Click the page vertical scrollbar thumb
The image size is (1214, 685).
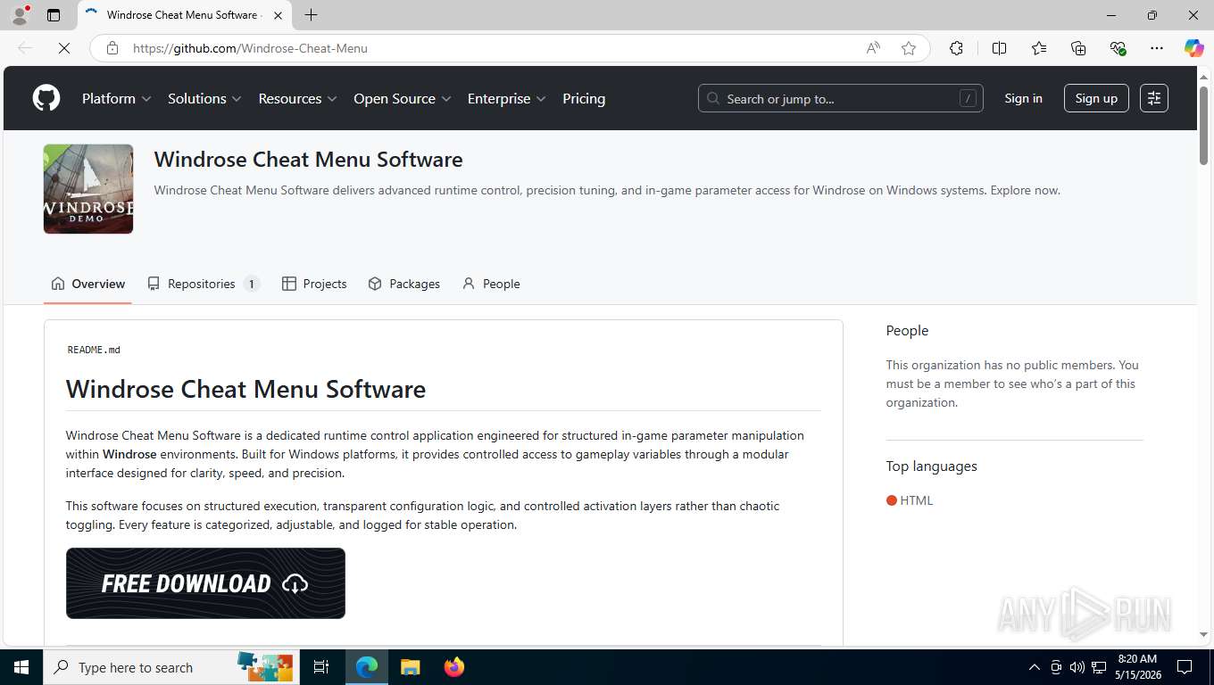click(1203, 125)
